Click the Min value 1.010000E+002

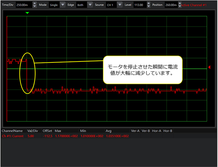pyautogui.click(x=92, y=136)
